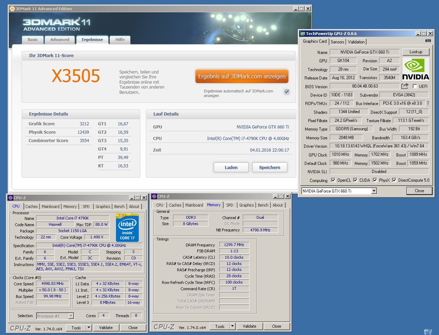
Task: Uncheck automatic results display on 3DMark.com
Action: click(x=287, y=92)
